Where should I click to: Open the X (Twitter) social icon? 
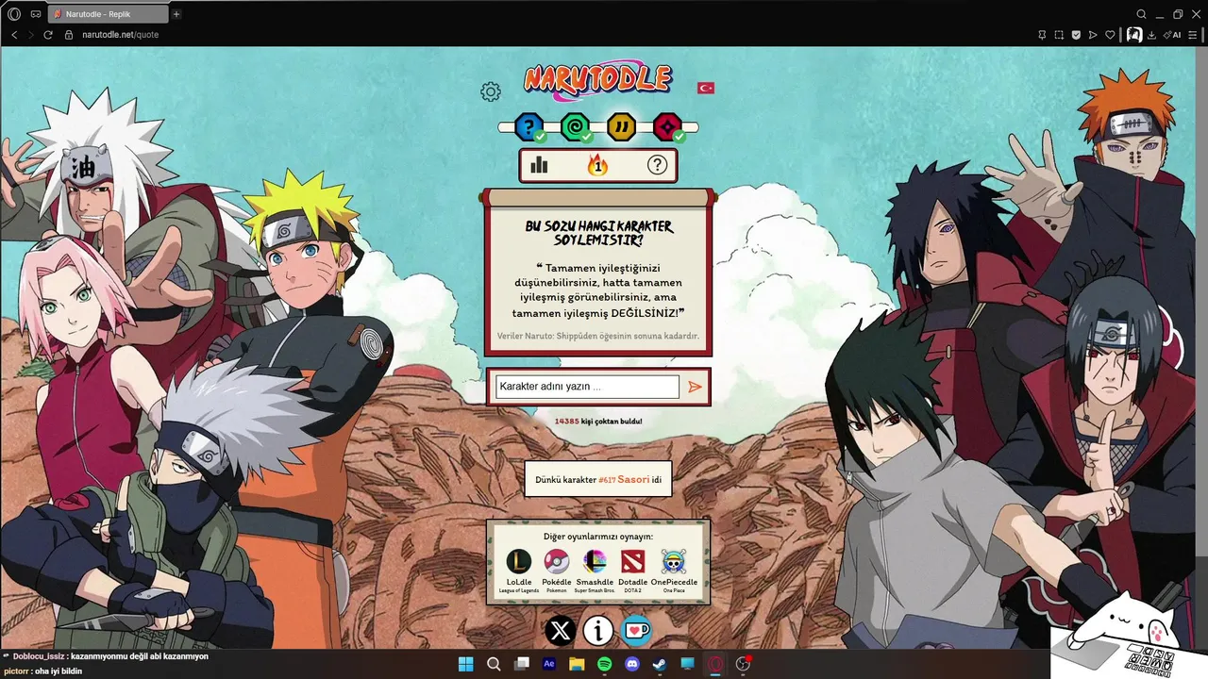click(561, 630)
